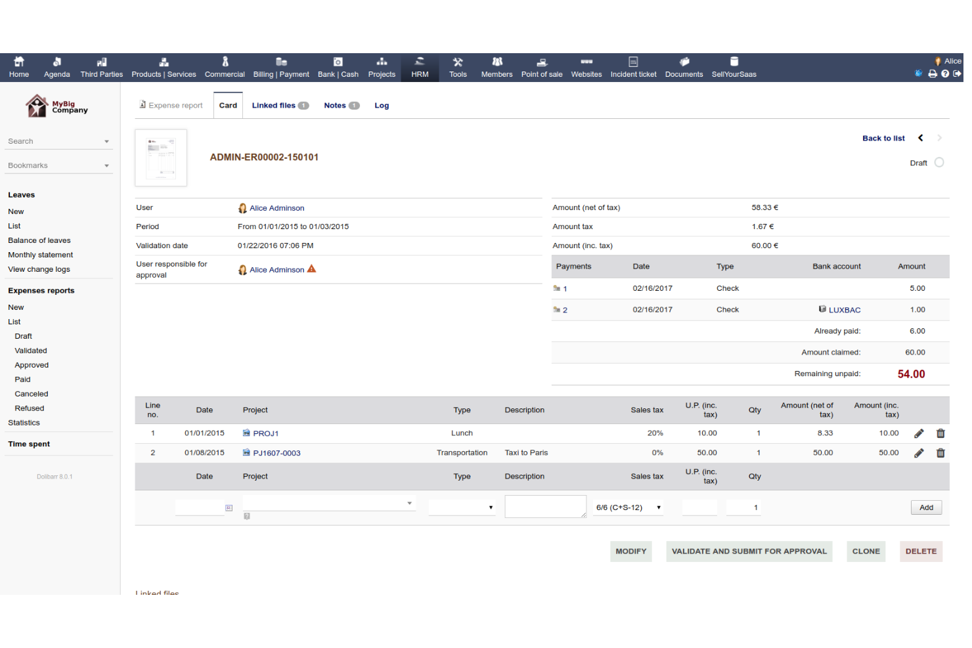Open the Agenda module icon
This screenshot has height=648, width=972.
[x=57, y=62]
